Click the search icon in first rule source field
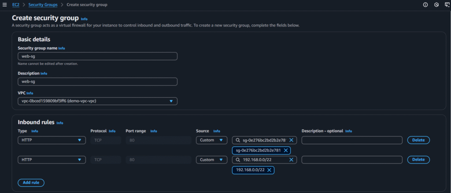Image resolution: width=451 pixels, height=193 pixels. coord(237,140)
